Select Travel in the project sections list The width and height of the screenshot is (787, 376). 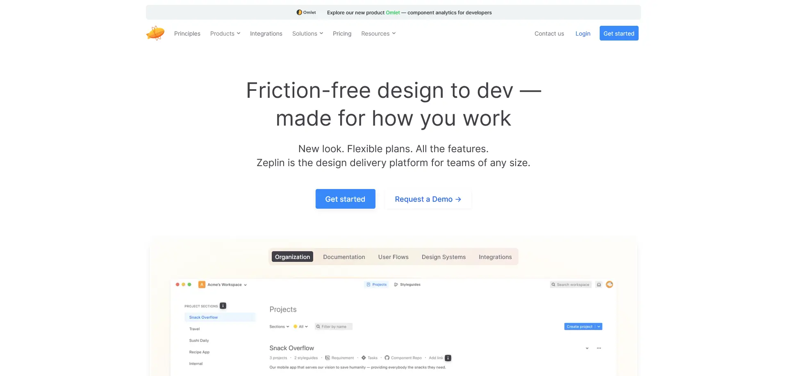pyautogui.click(x=194, y=329)
